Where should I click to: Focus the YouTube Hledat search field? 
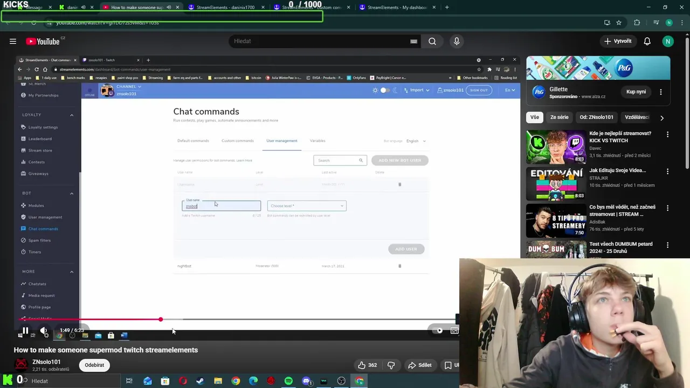pyautogui.click(x=323, y=41)
